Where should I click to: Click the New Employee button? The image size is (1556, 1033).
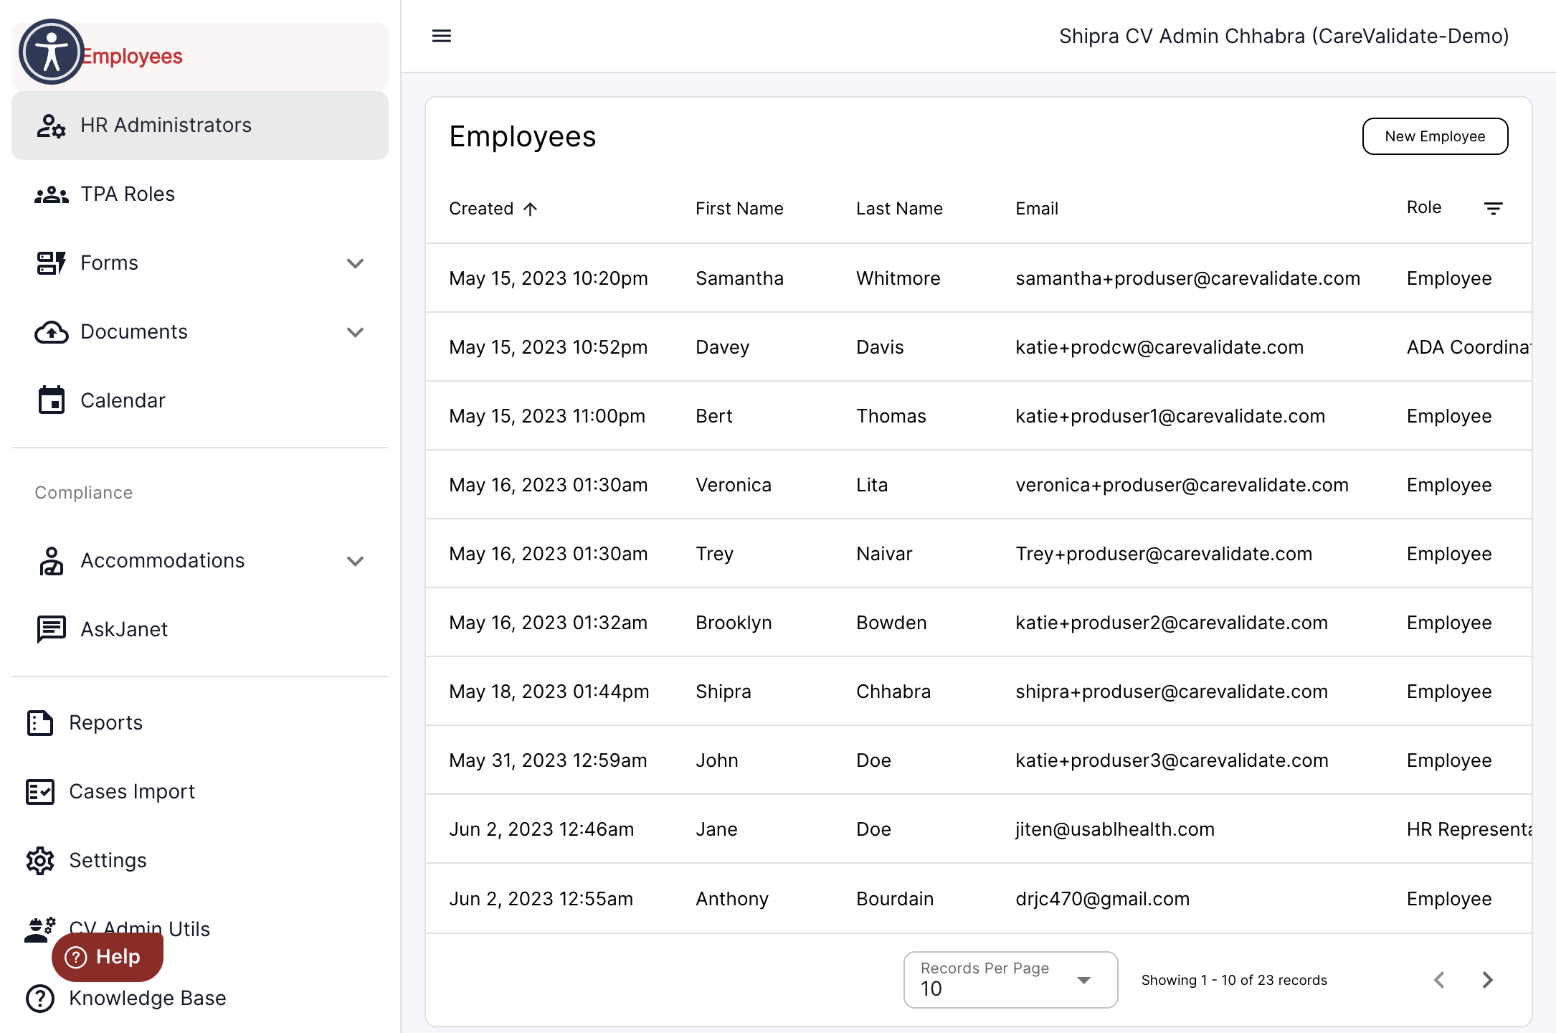click(x=1435, y=136)
